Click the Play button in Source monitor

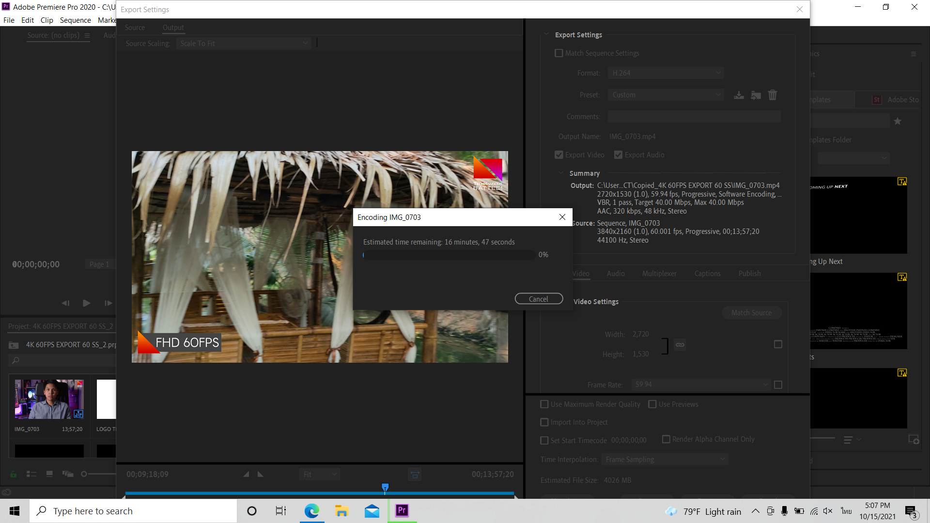point(86,303)
